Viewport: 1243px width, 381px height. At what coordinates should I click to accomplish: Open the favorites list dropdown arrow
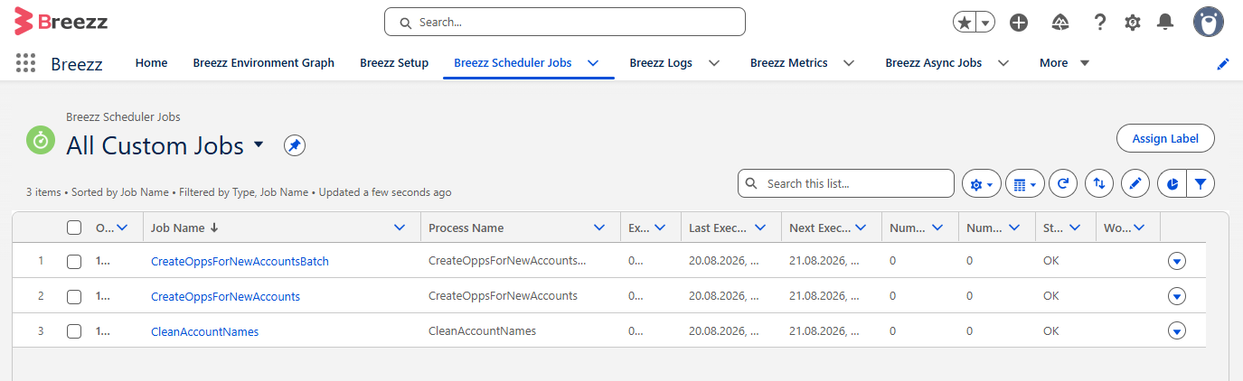(986, 23)
